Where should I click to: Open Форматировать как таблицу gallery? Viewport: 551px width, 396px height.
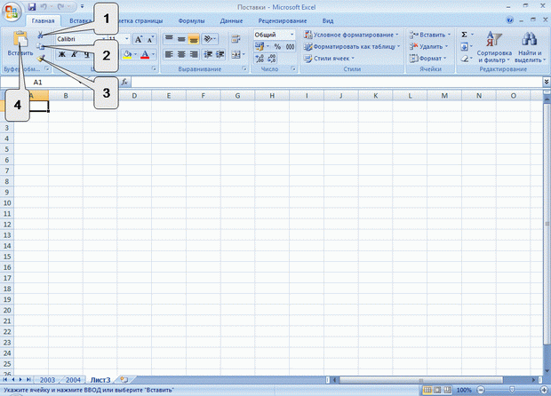point(352,46)
